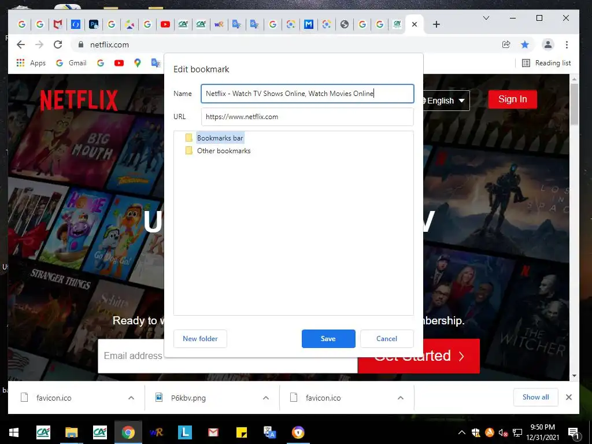Expand options for P6kbv.png download
Image resolution: width=592 pixels, height=444 pixels.
[x=266, y=398]
